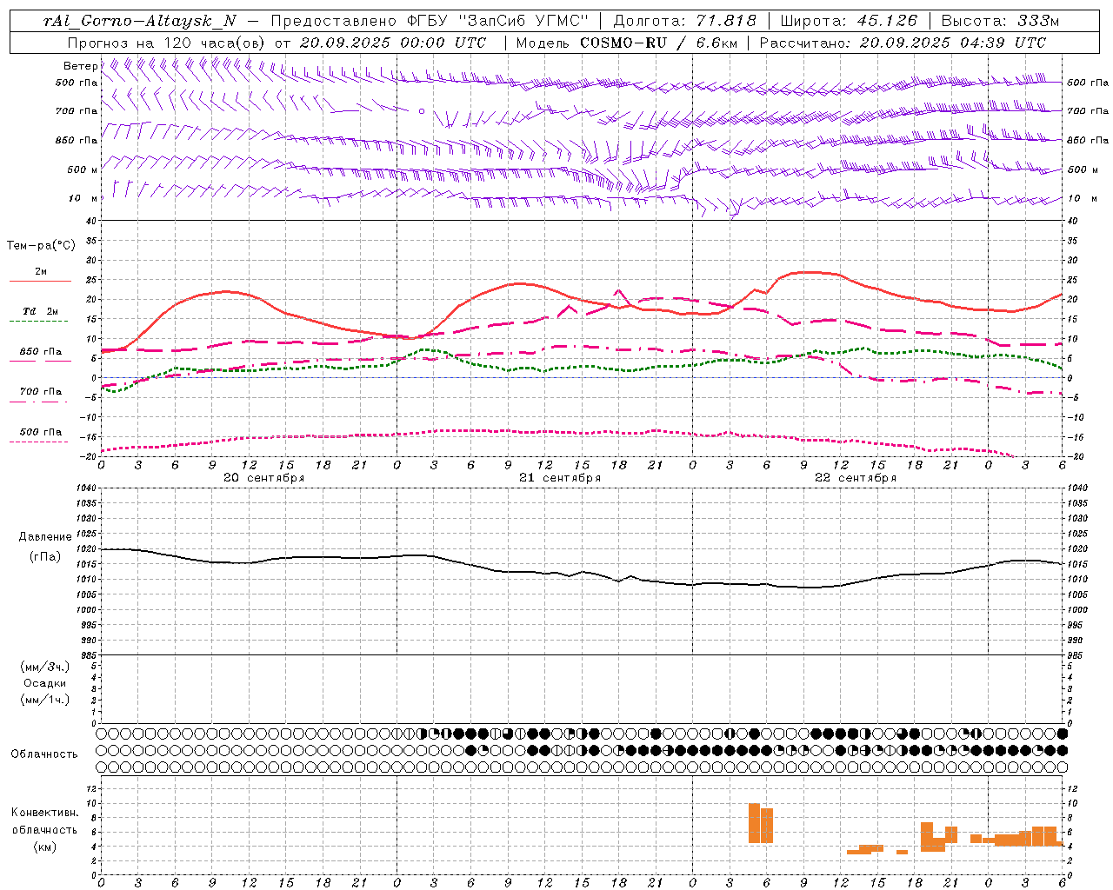Image resolution: width=1113 pixels, height=890 pixels.
Task: Click the Td 2м dew point legend label
Action: [41, 311]
